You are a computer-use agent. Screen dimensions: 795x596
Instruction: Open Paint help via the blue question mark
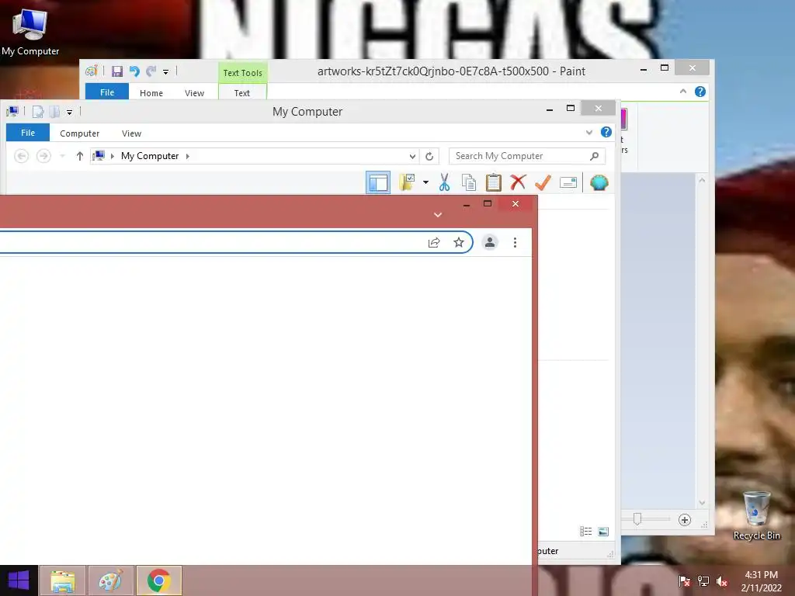coord(700,92)
